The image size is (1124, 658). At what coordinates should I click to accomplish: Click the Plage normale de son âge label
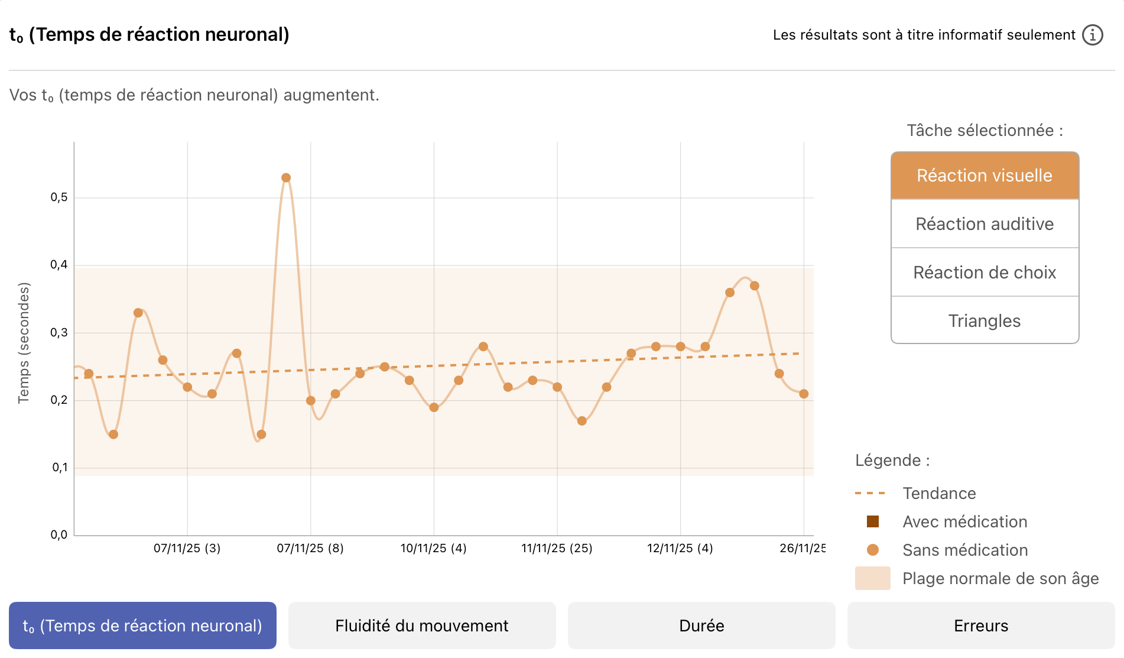pos(1000,578)
